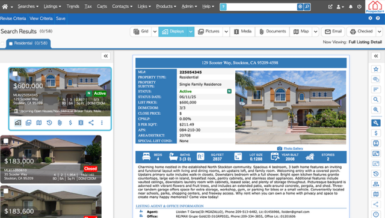This screenshot has width=385, height=218.
Task: Click the magnifier search icon in right sidebar
Action: (376, 100)
